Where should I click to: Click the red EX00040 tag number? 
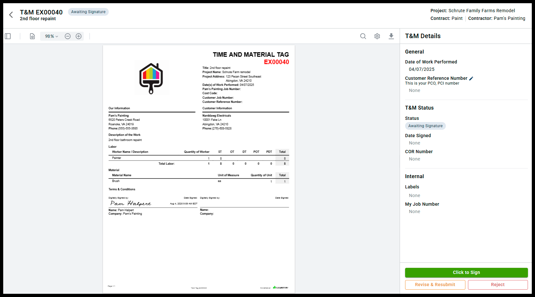pos(276,62)
